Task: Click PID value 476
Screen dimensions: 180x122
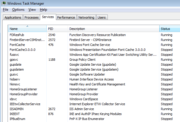Action: (x=51, y=45)
